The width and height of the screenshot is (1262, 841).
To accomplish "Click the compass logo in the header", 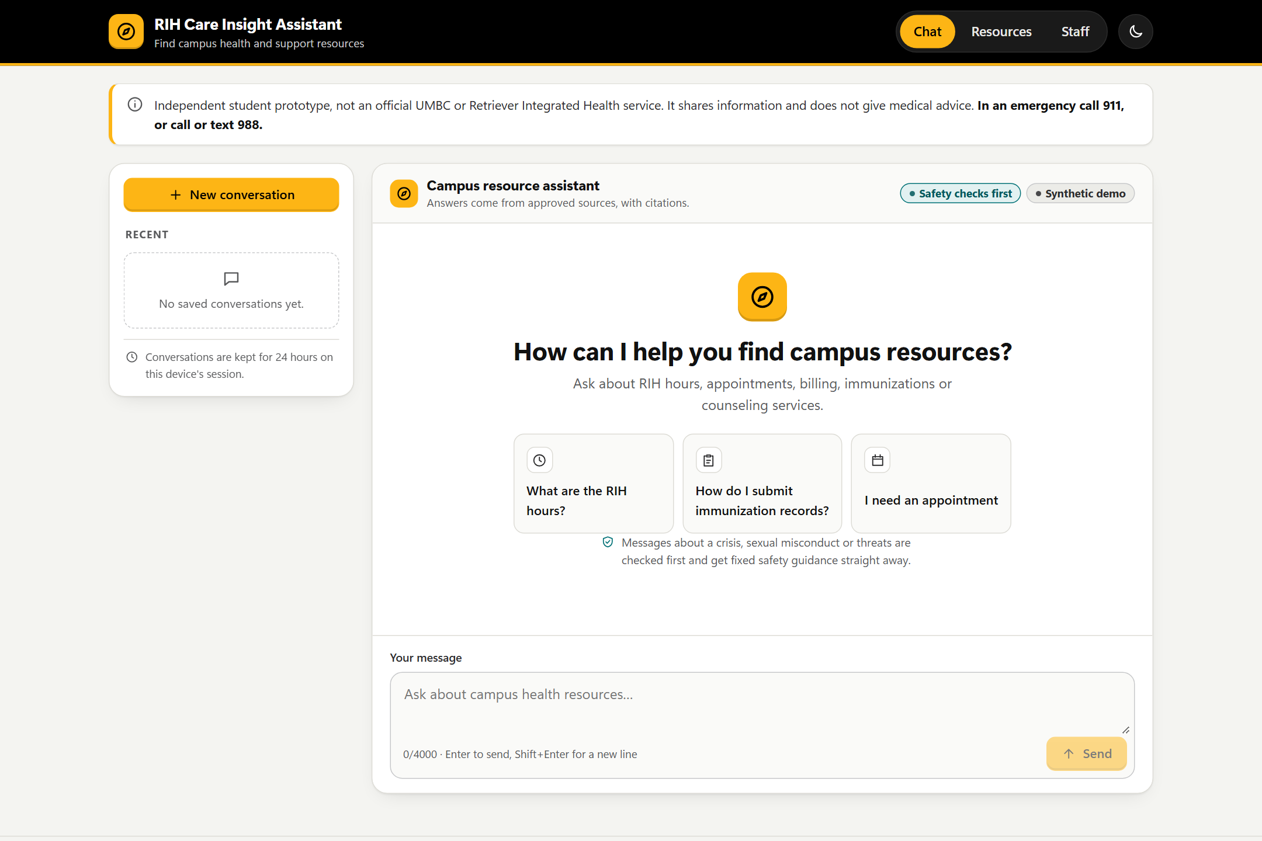I will [x=126, y=32].
